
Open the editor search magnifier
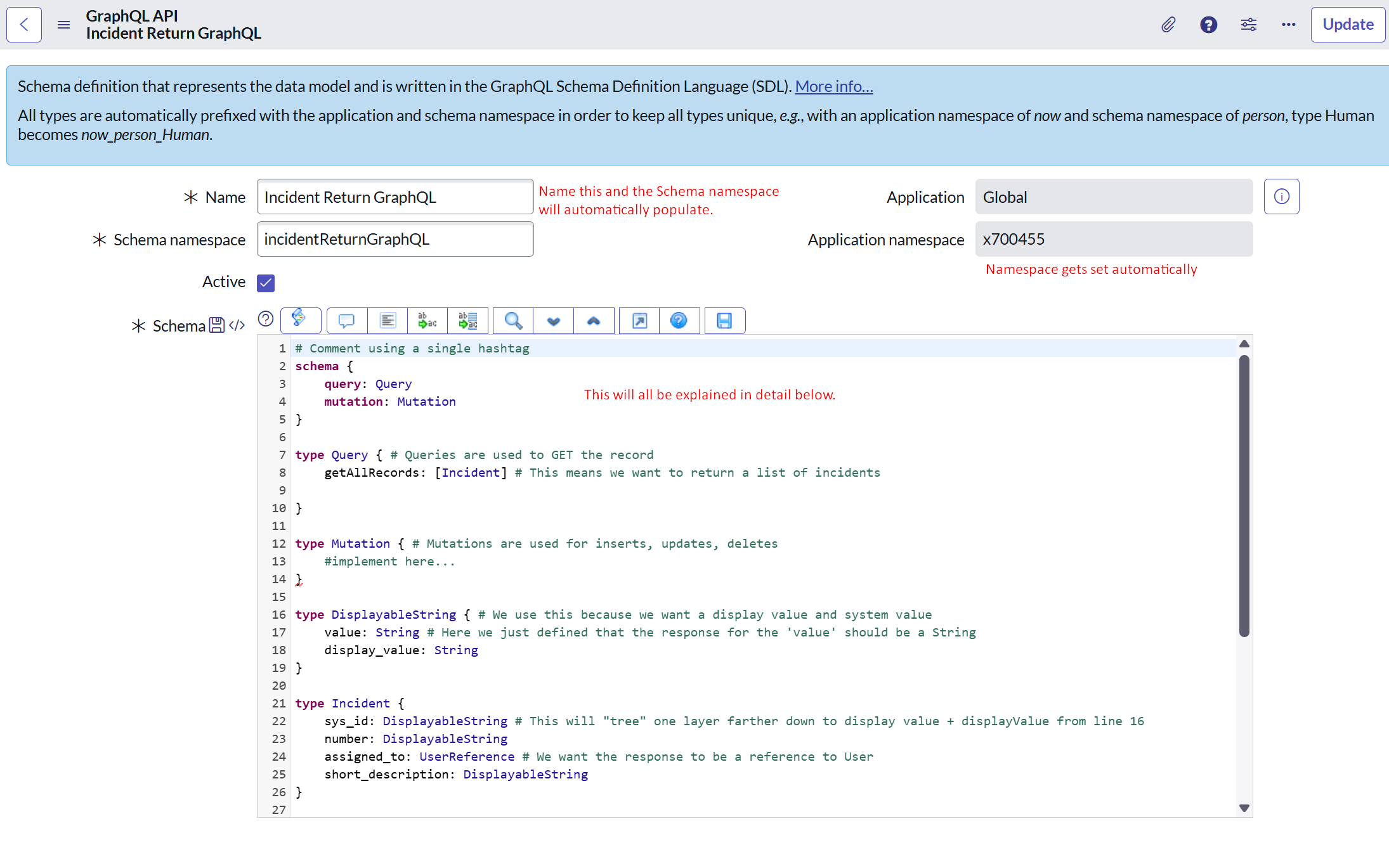point(513,321)
